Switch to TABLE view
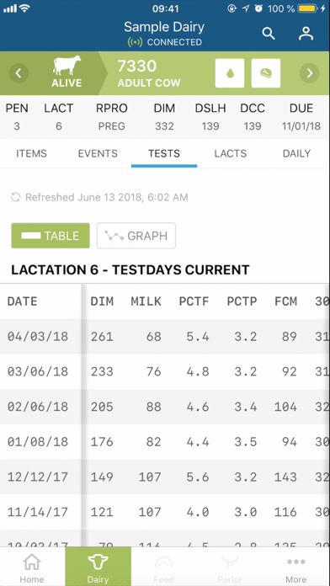The width and height of the screenshot is (330, 586). [x=51, y=236]
